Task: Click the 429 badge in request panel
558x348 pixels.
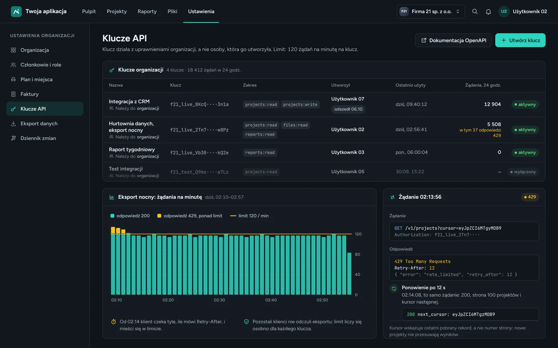Action: [530, 197]
